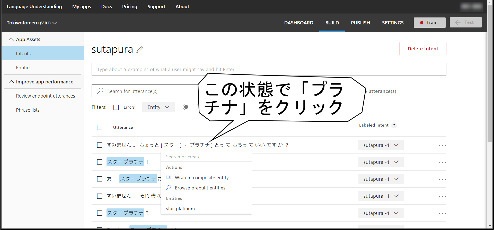Click the Labeled intent help question mark
This screenshot has height=230, width=494.
tap(394, 125)
